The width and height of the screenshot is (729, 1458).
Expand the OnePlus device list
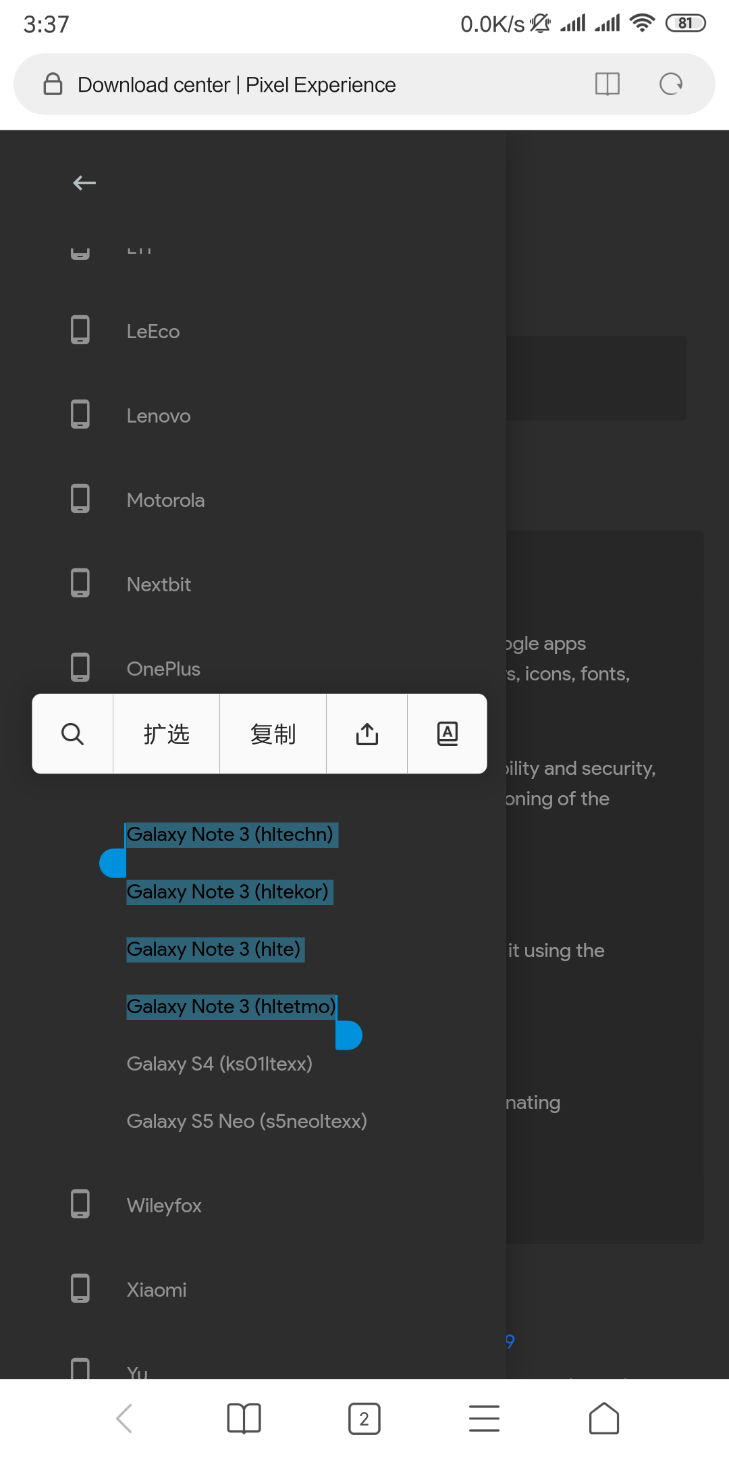pyautogui.click(x=163, y=669)
